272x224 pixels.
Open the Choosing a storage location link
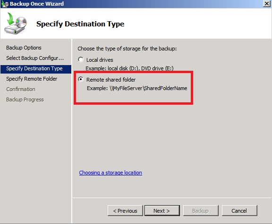(x=110, y=173)
